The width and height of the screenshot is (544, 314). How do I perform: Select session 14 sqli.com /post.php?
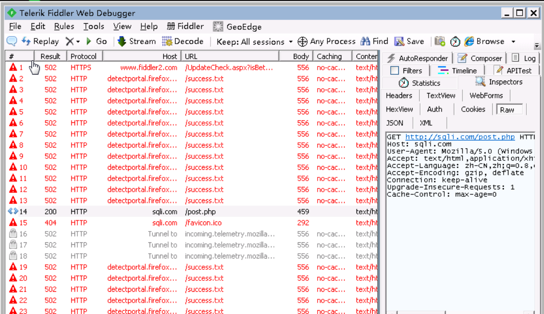(192, 212)
